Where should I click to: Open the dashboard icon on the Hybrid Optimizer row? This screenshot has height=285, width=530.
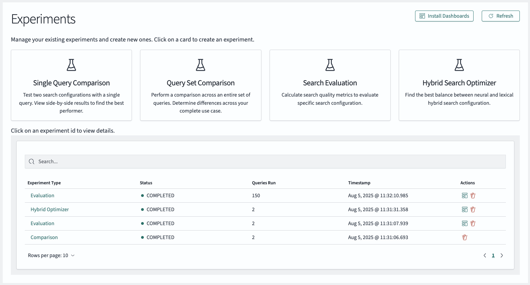point(465,209)
